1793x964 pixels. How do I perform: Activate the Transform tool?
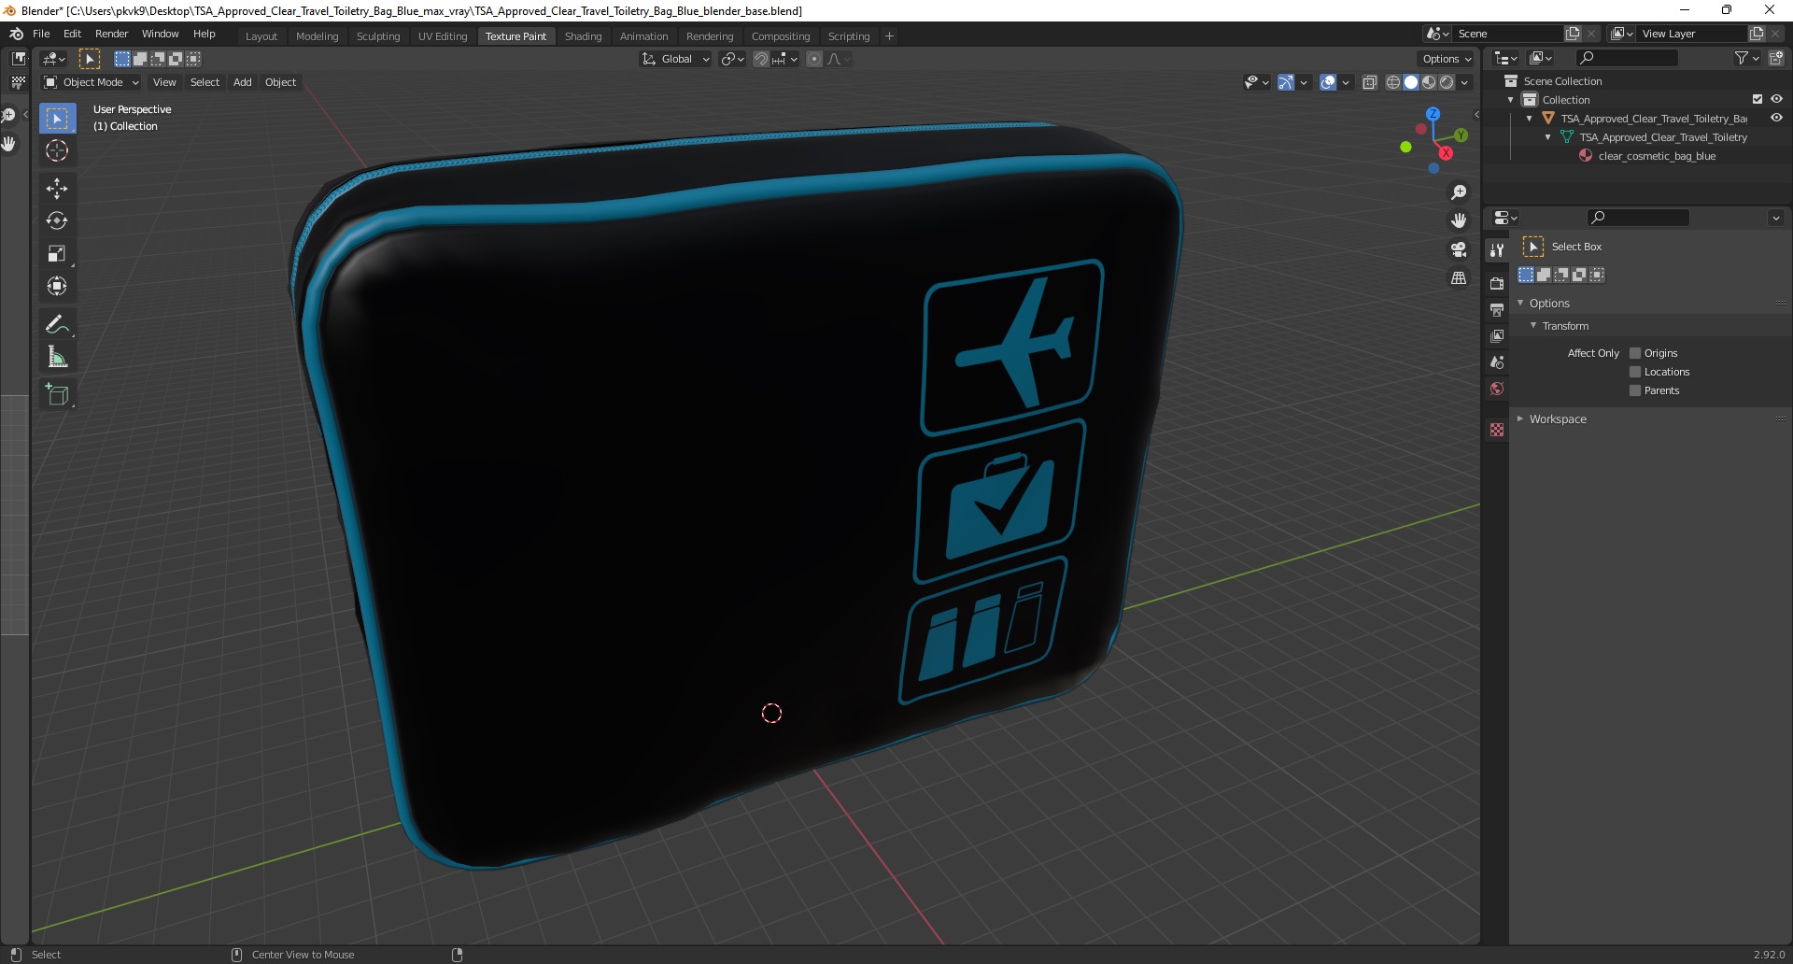point(57,286)
